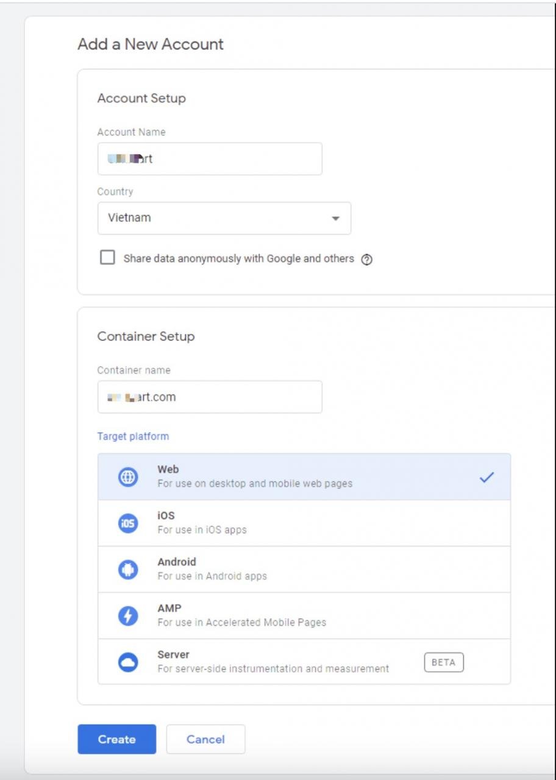
Task: Enable Share data anonymously with Google checkbox
Action: tap(107, 258)
